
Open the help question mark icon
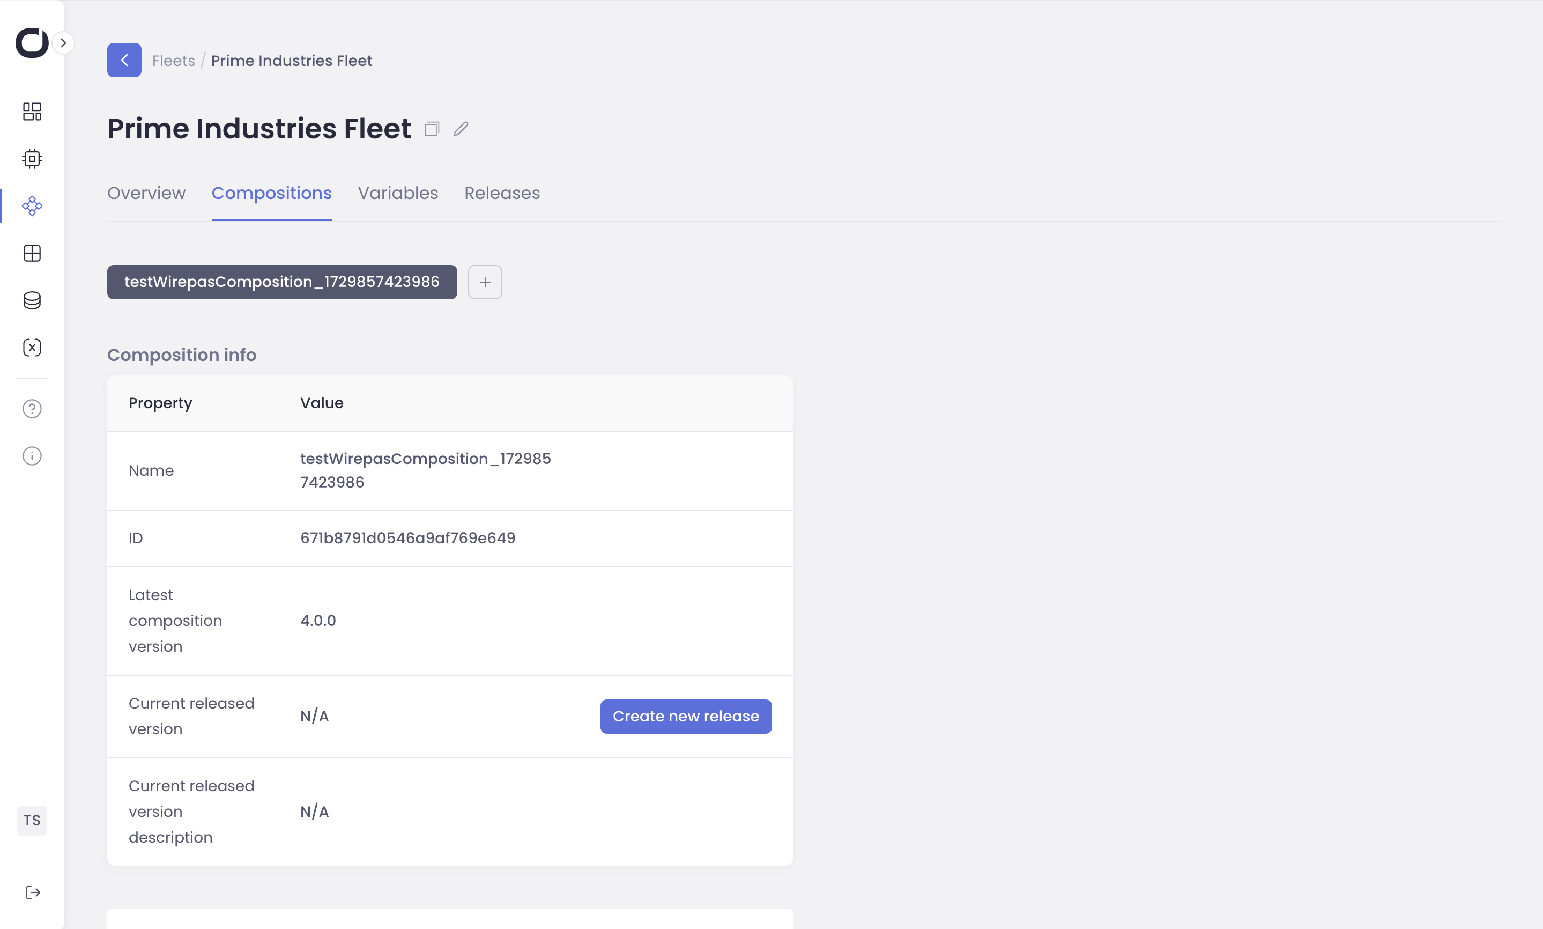pyautogui.click(x=32, y=409)
